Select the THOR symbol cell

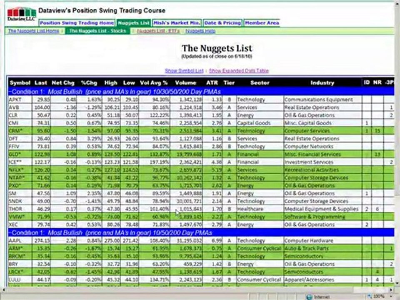pyautogui.click(x=20, y=209)
